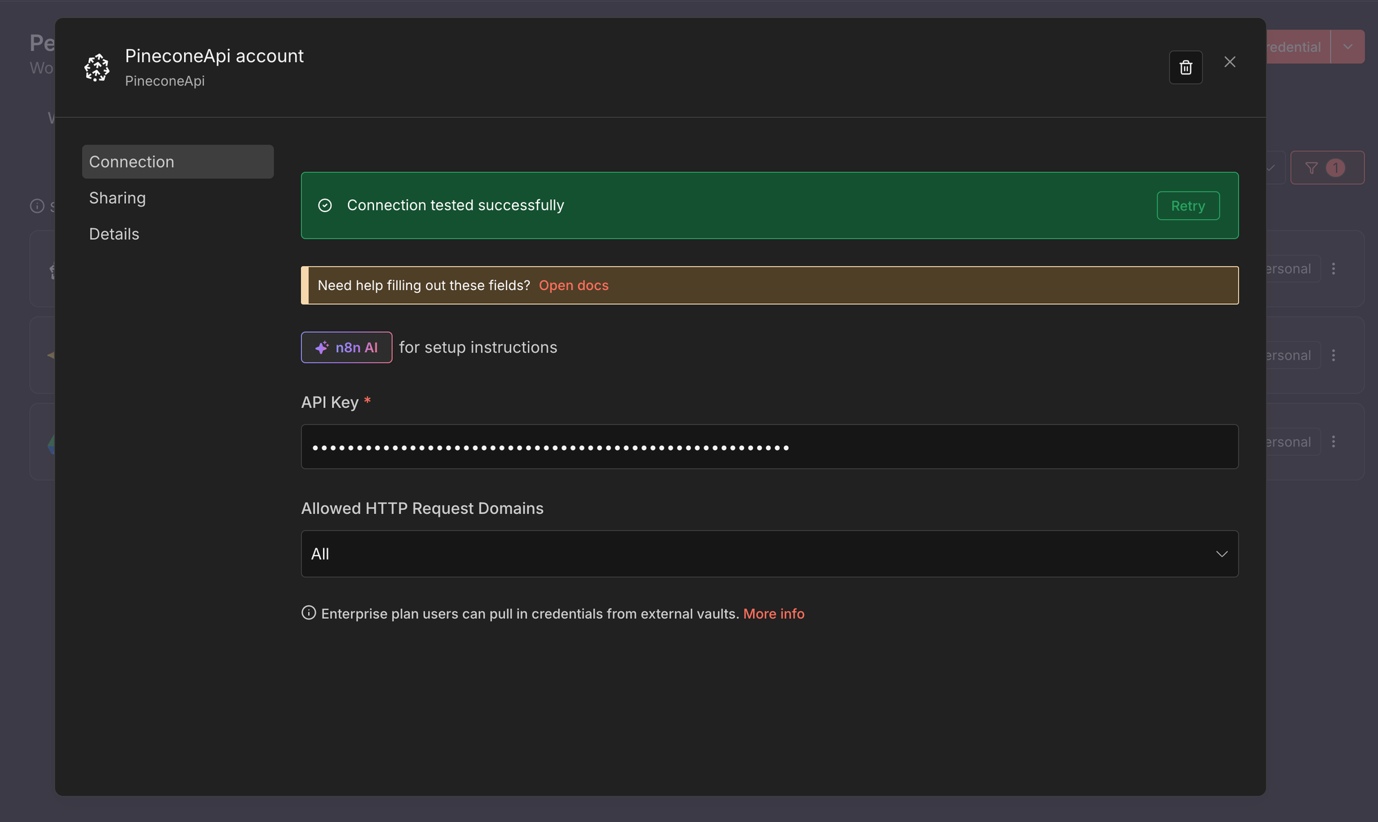Switch to the Sharing tab
The height and width of the screenshot is (822, 1378).
tap(117, 198)
